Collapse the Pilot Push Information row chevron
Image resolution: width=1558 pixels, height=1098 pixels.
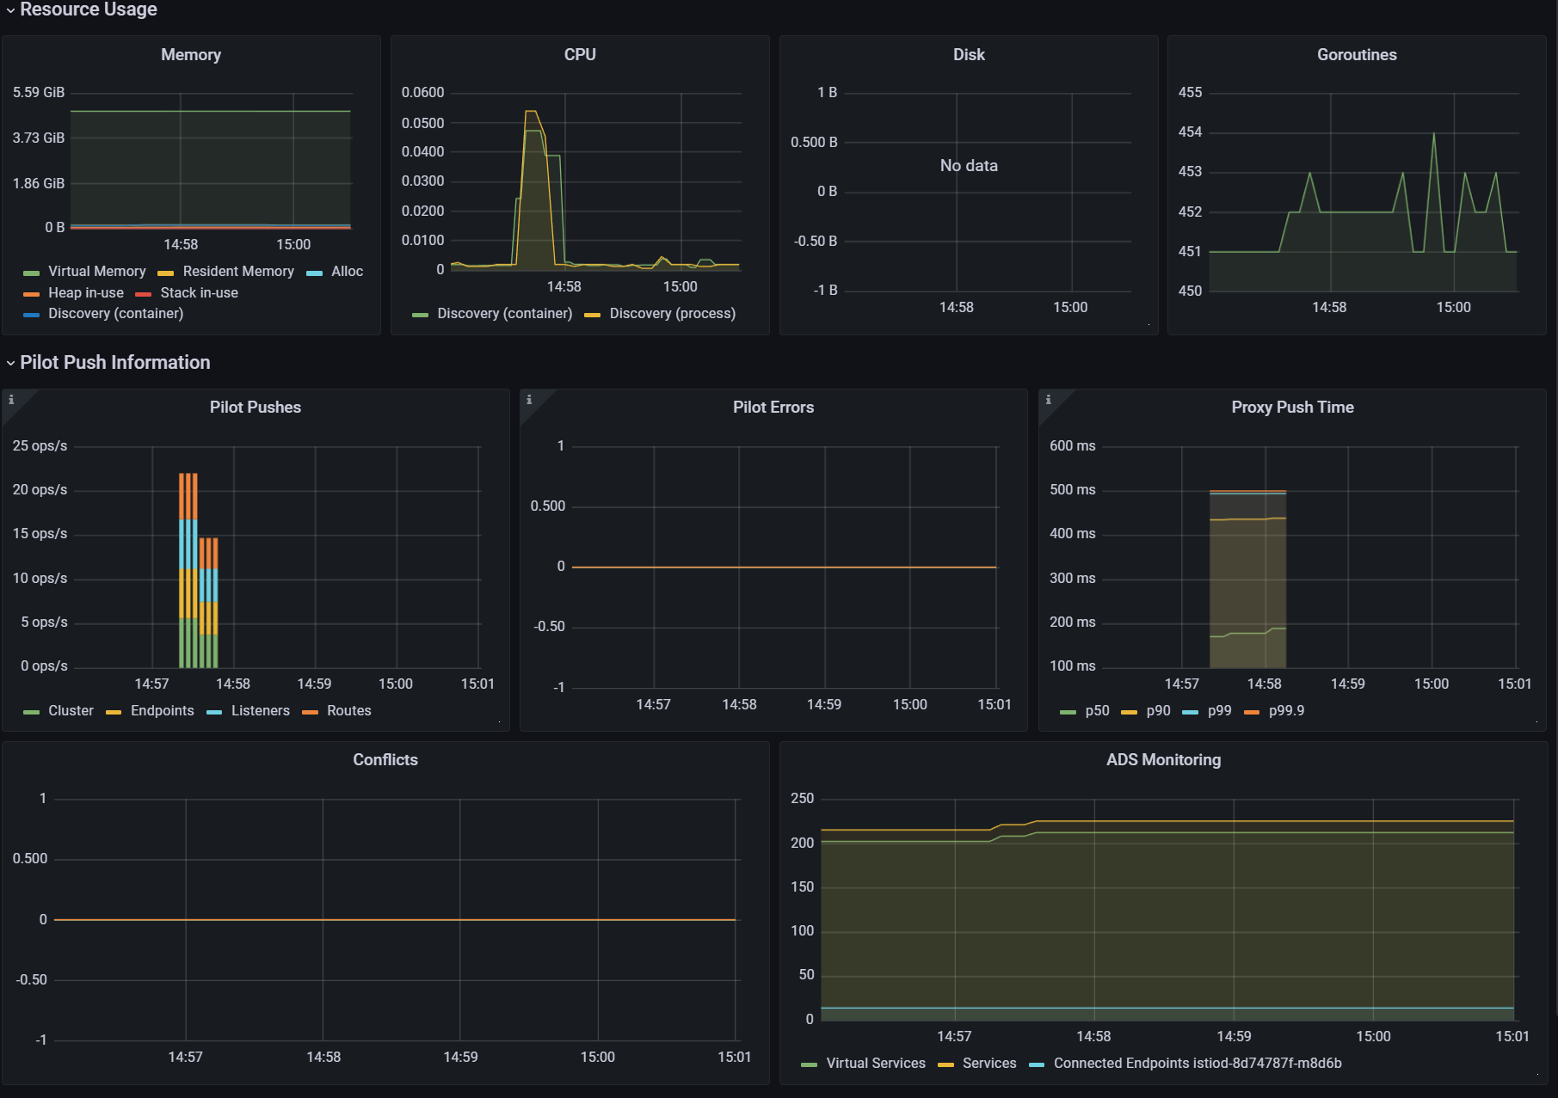click(10, 364)
